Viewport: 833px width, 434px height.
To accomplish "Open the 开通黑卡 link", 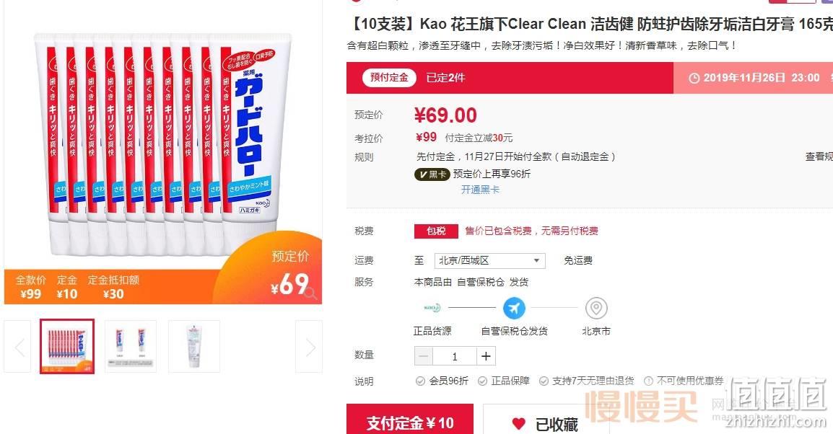I will click(480, 190).
